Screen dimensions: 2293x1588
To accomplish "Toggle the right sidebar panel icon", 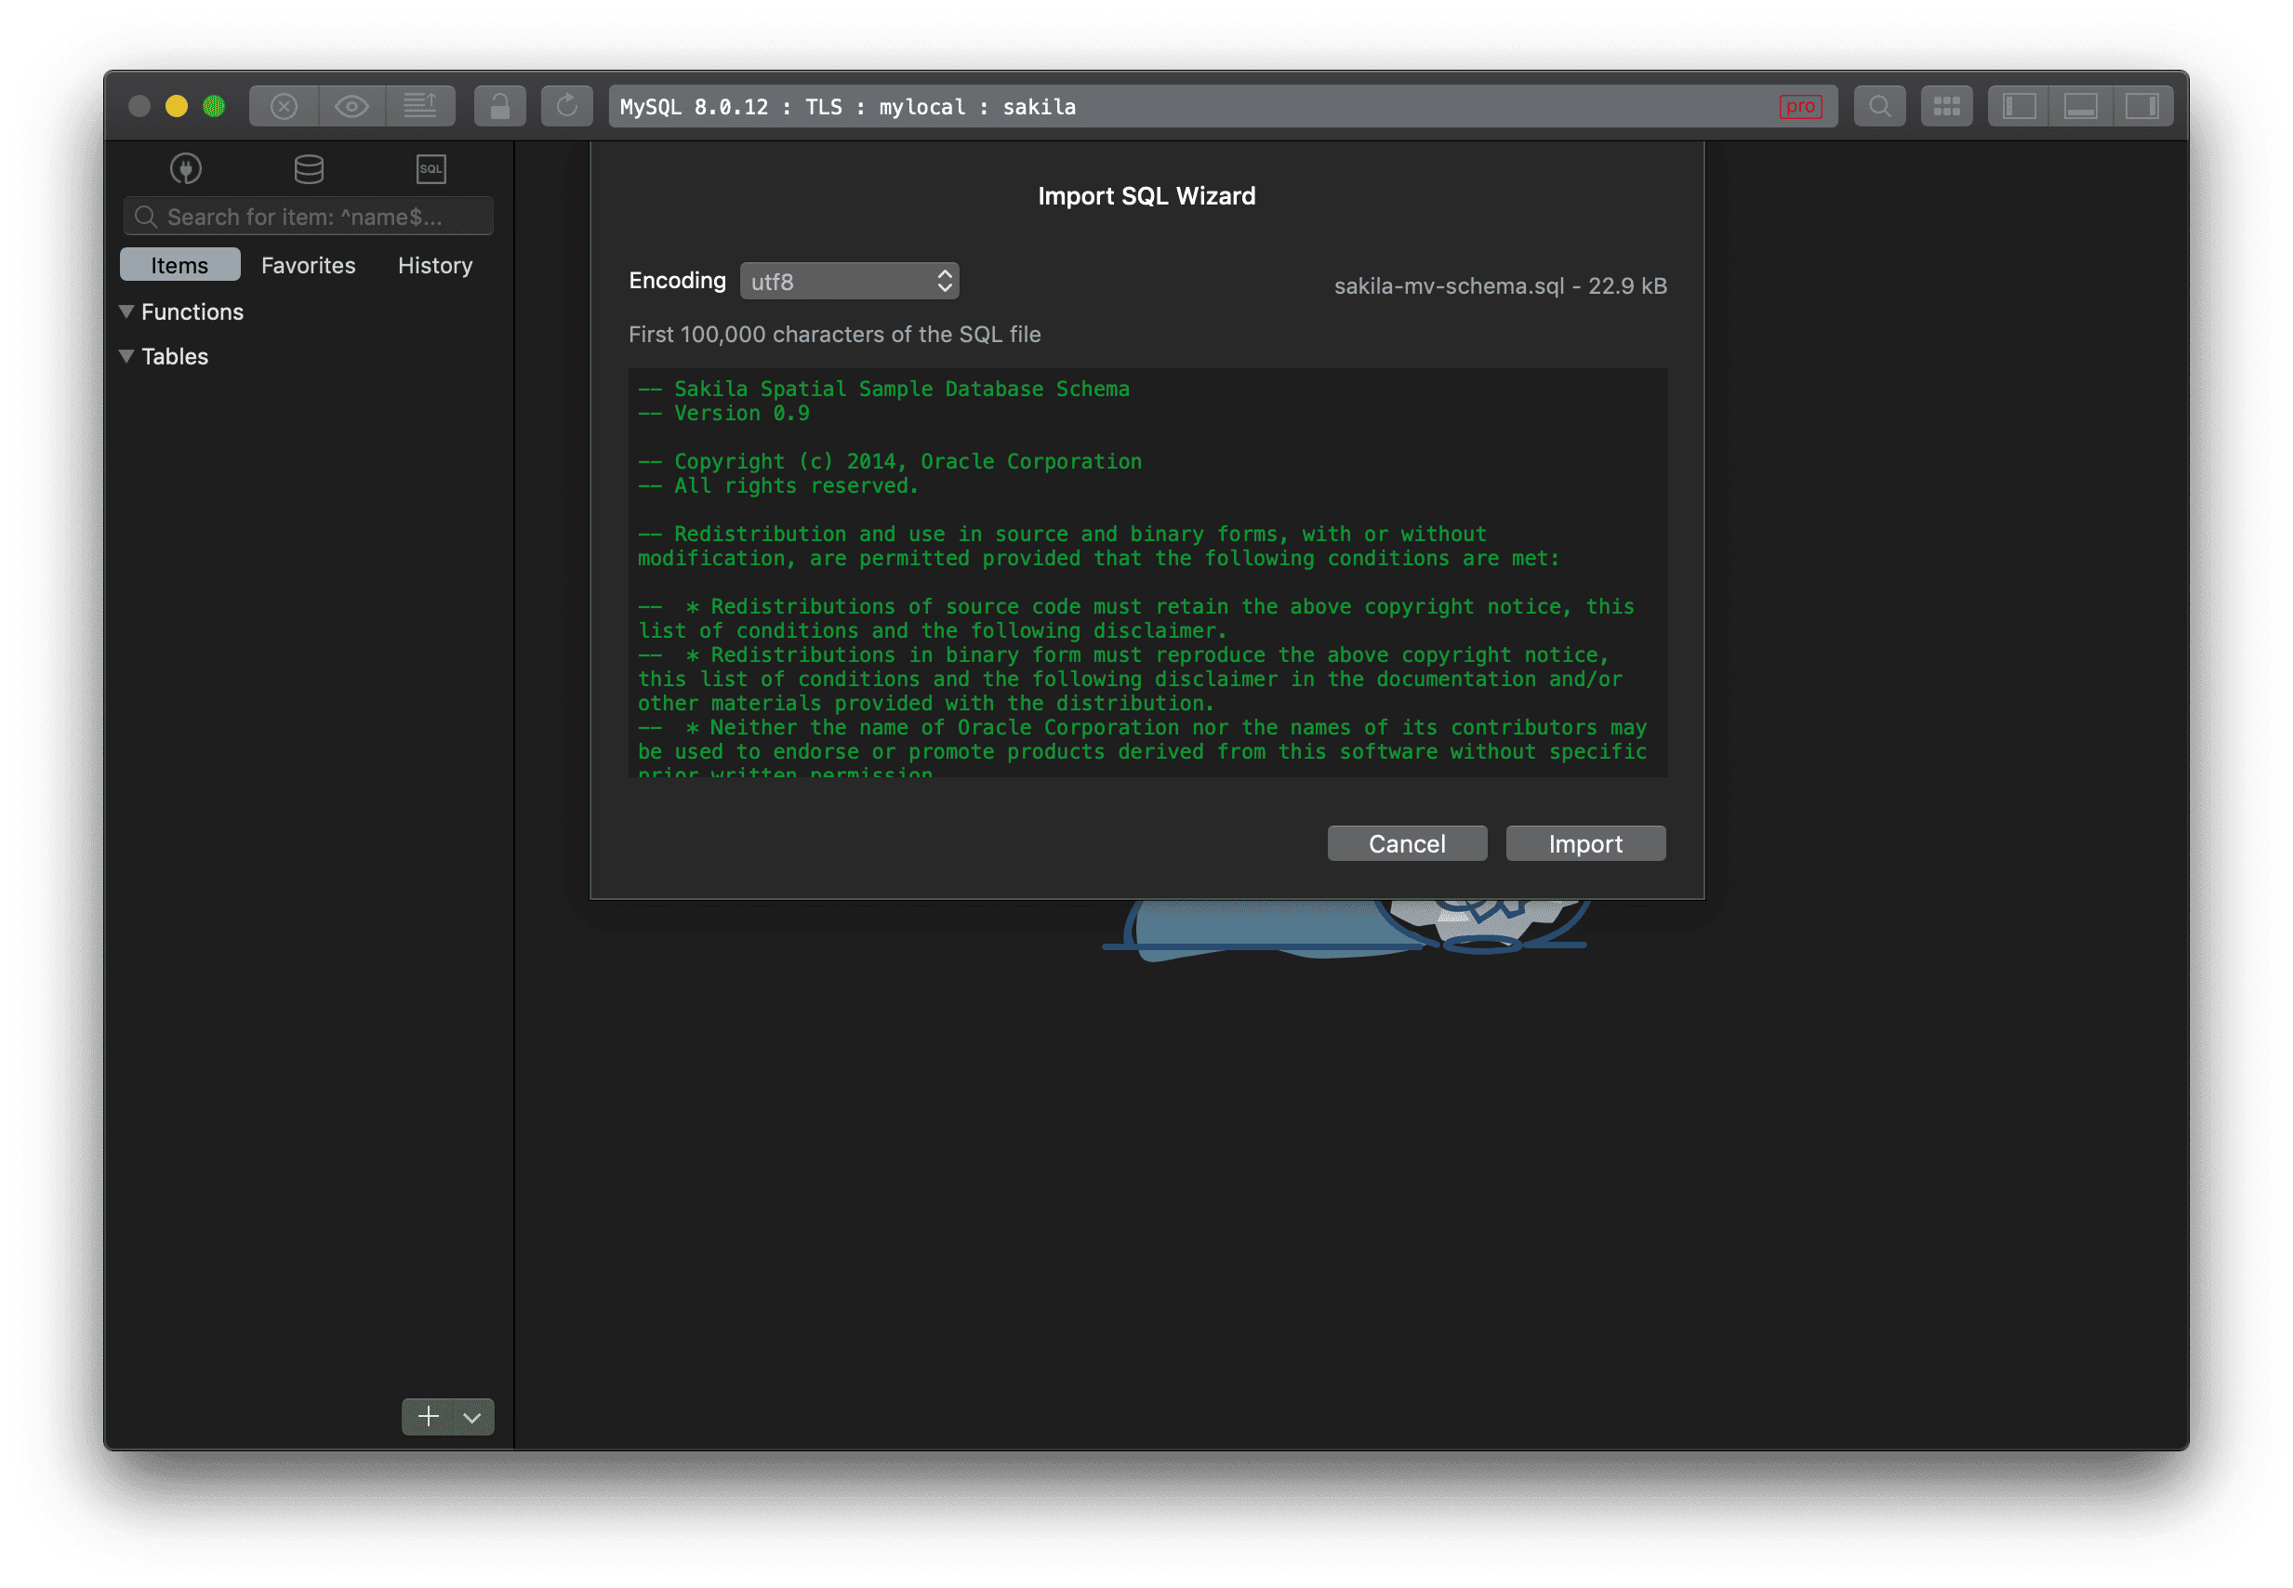I will coord(2141,107).
